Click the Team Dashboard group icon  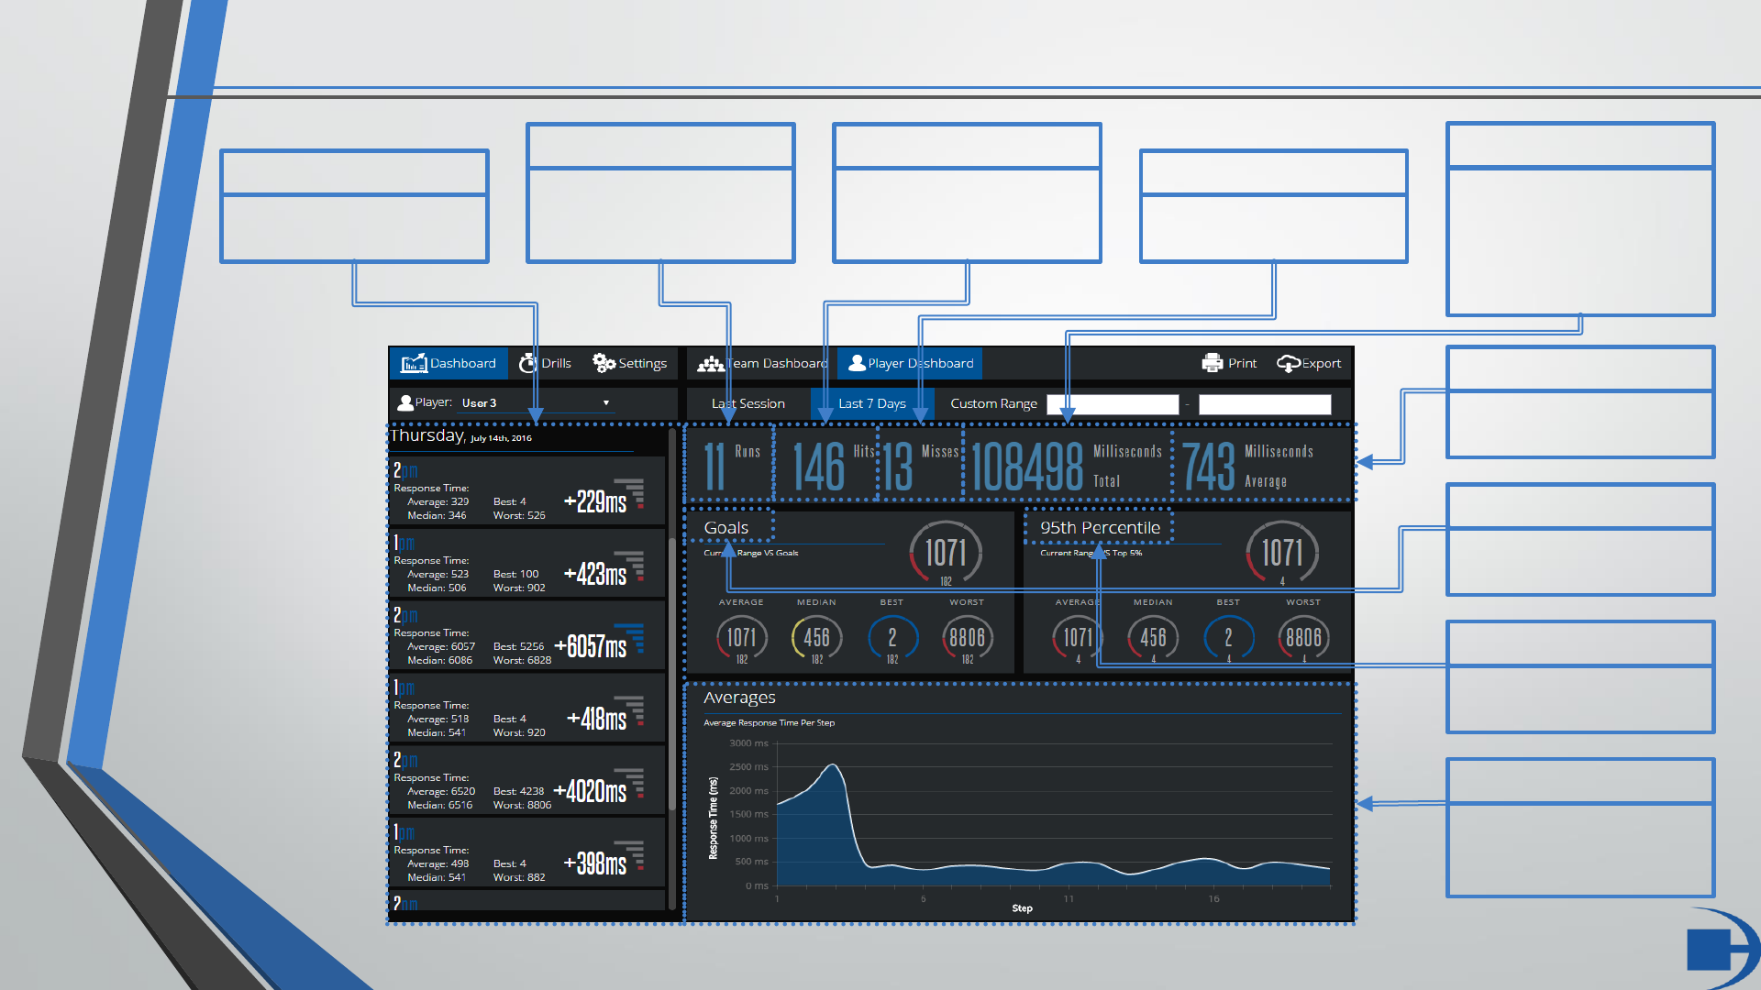(711, 364)
